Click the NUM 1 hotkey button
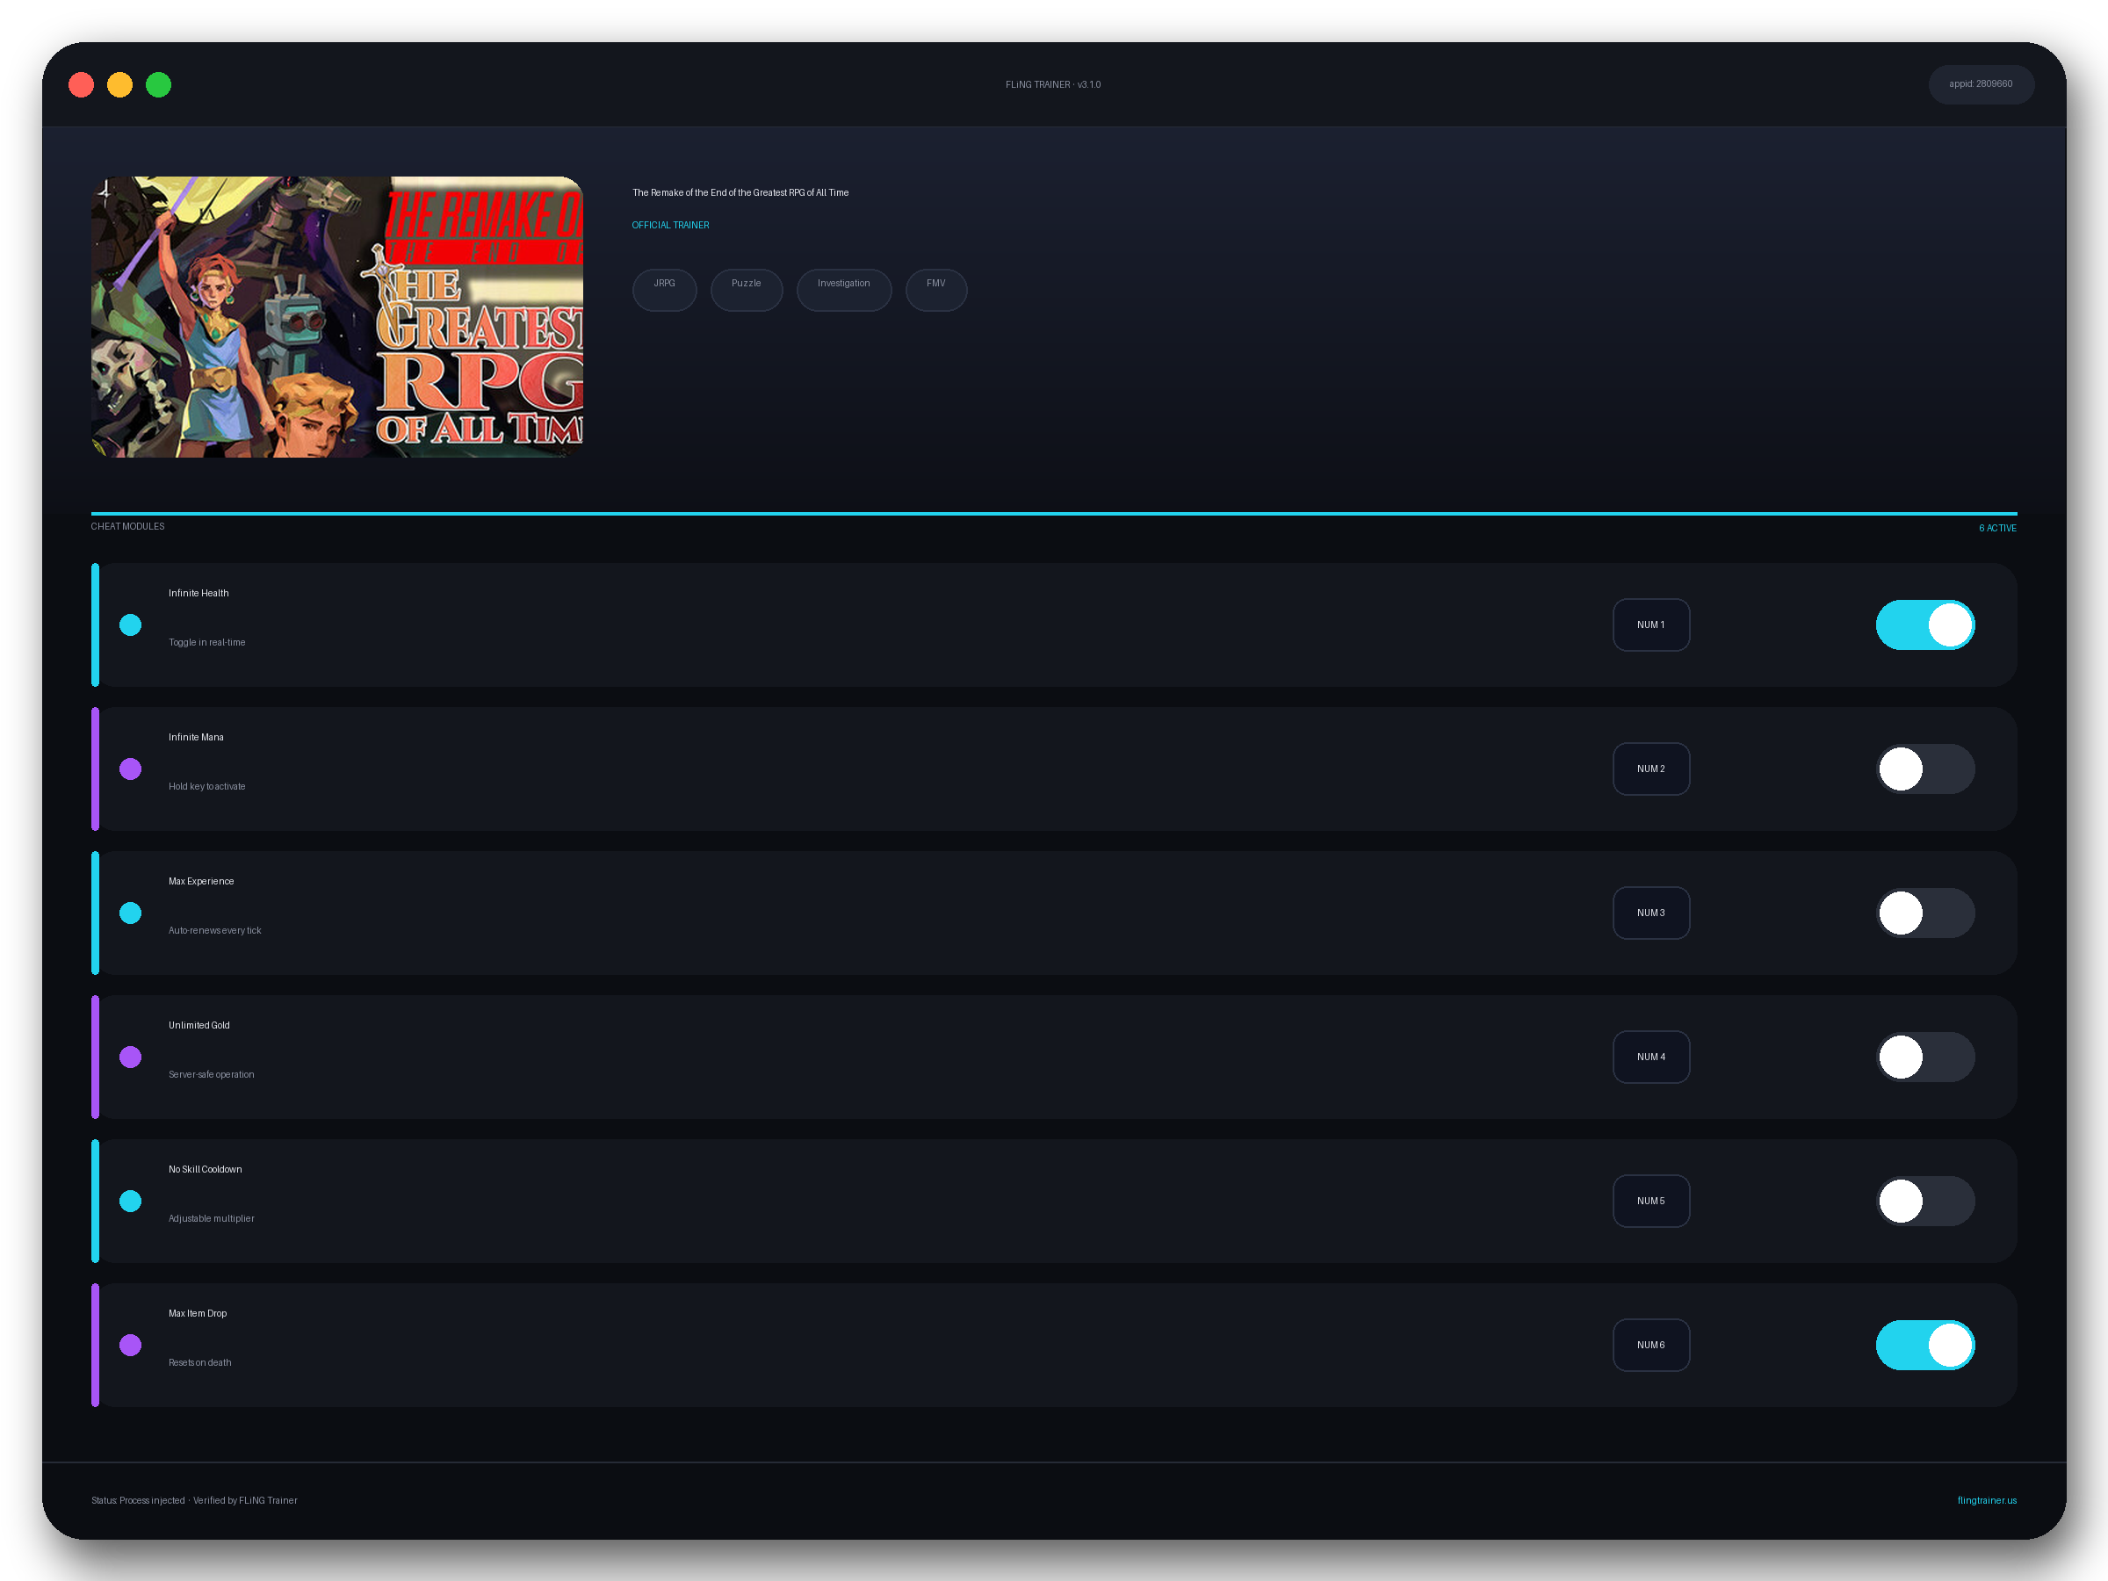The width and height of the screenshot is (2108, 1581). pyautogui.click(x=1650, y=625)
